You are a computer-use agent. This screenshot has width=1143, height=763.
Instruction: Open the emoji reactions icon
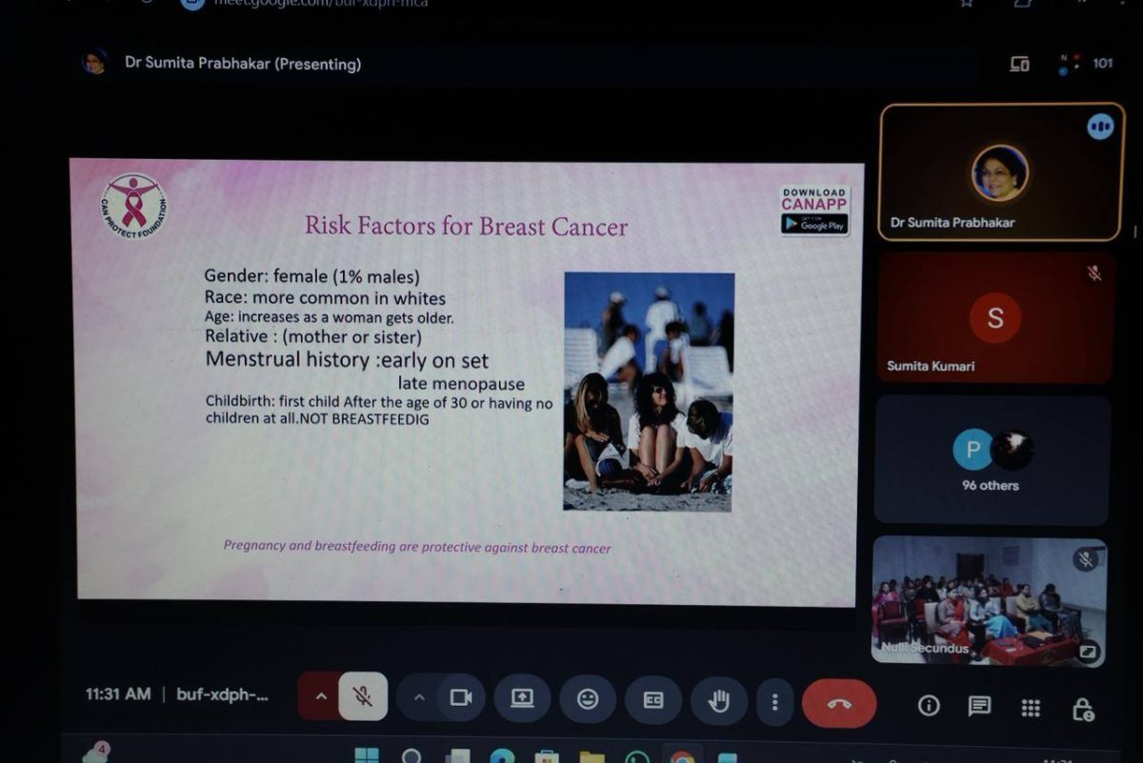click(588, 699)
